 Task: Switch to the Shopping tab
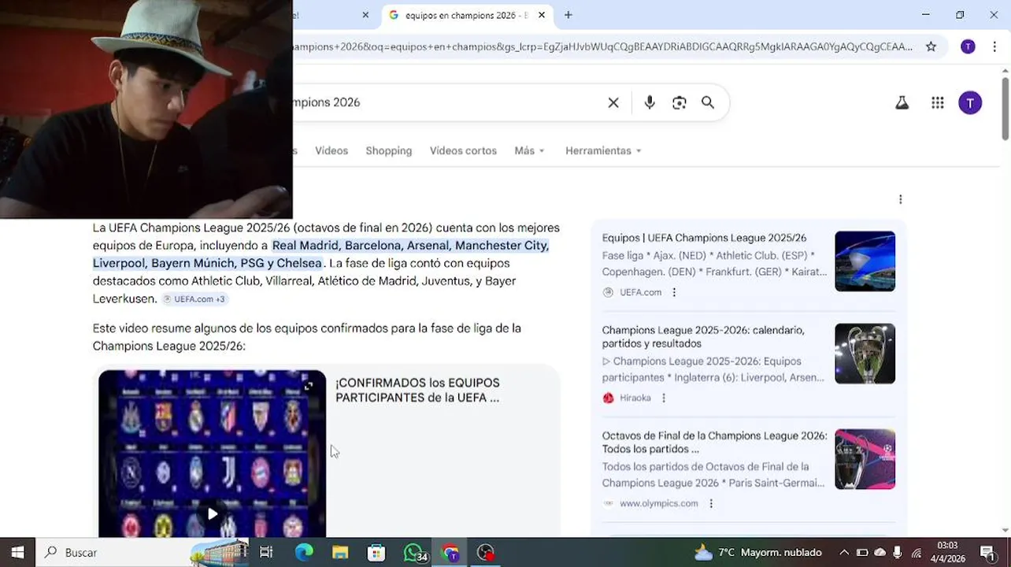389,150
